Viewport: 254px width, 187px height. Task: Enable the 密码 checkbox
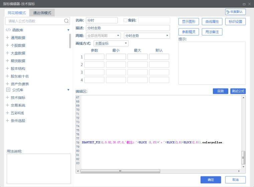pyautogui.click(x=125, y=20)
